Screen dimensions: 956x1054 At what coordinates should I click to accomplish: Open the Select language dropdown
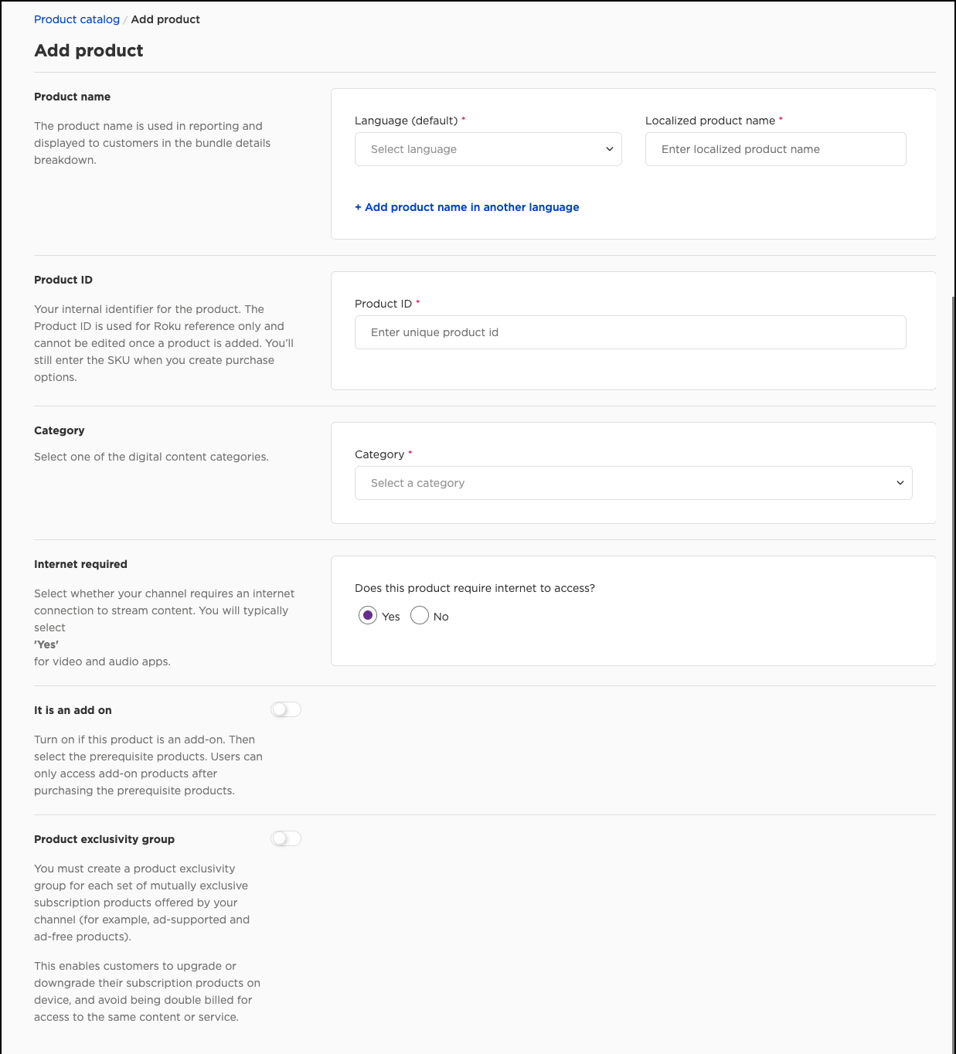point(479,149)
